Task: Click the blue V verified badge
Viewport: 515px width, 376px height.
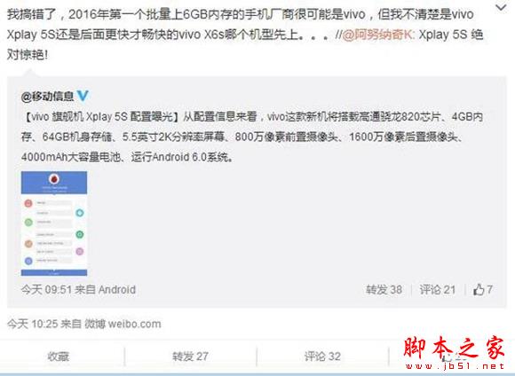Action: tap(83, 96)
